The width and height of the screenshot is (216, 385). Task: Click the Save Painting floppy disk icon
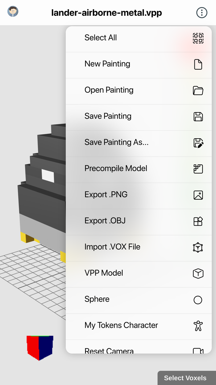click(198, 117)
